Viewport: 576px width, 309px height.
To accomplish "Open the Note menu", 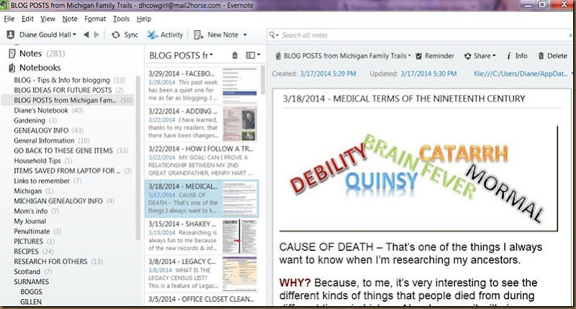I will point(70,19).
